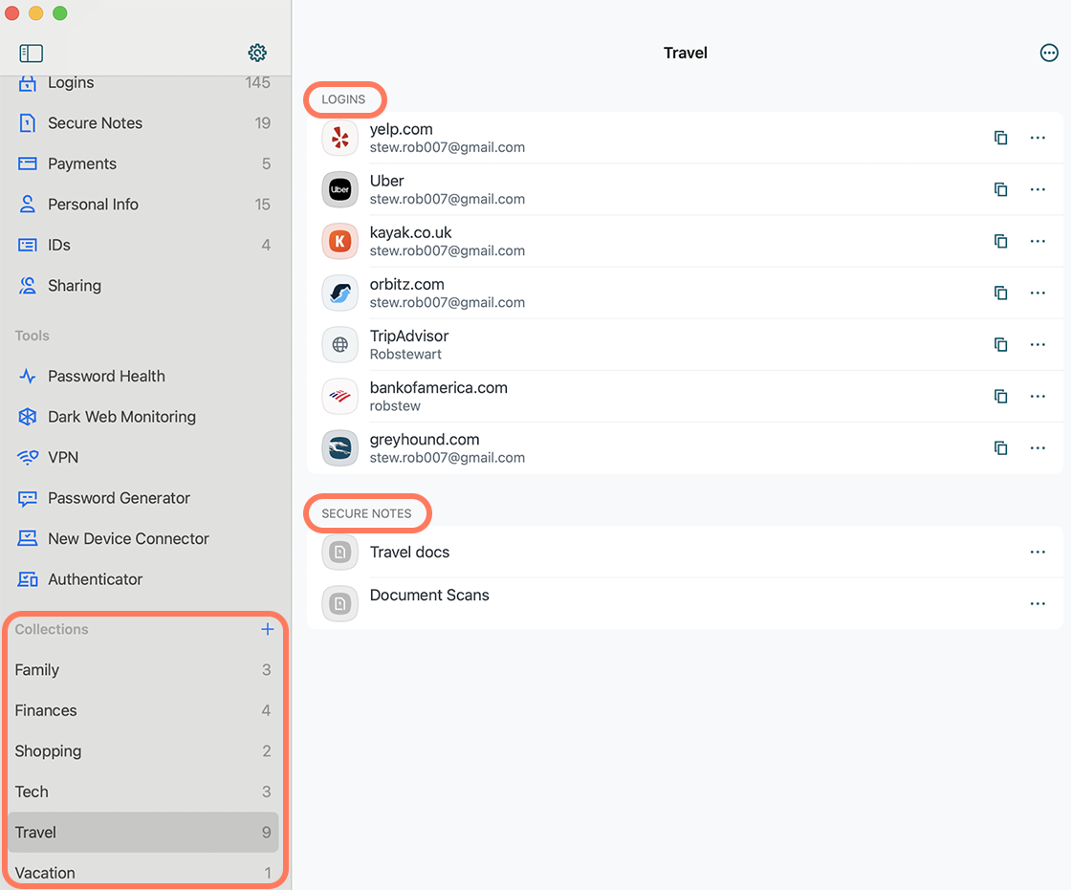Copy the yelp.com password
The width and height of the screenshot is (1071, 890).
tap(1000, 138)
